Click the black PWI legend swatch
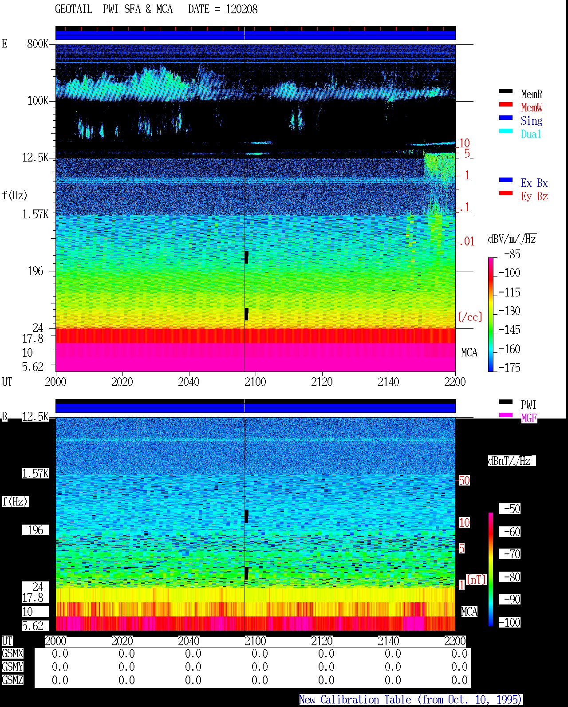This screenshot has height=707, width=568. click(505, 402)
